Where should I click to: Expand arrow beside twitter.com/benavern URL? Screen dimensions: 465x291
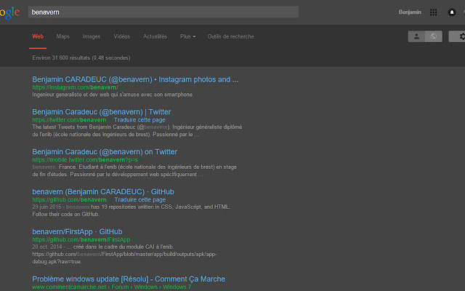(110, 120)
